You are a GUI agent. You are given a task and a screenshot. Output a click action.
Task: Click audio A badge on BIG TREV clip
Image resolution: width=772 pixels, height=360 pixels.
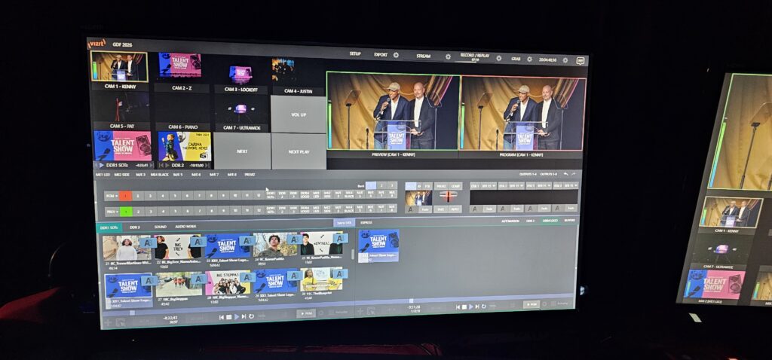coord(198,241)
